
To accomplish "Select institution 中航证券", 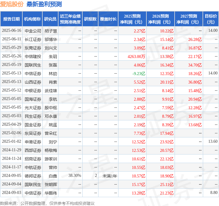I will tap(33, 167).
